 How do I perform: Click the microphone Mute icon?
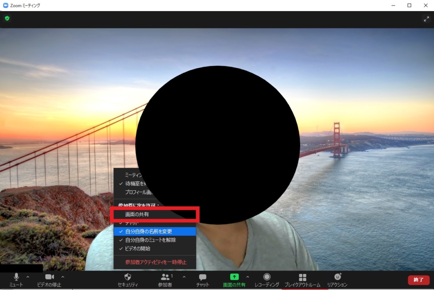click(x=17, y=277)
